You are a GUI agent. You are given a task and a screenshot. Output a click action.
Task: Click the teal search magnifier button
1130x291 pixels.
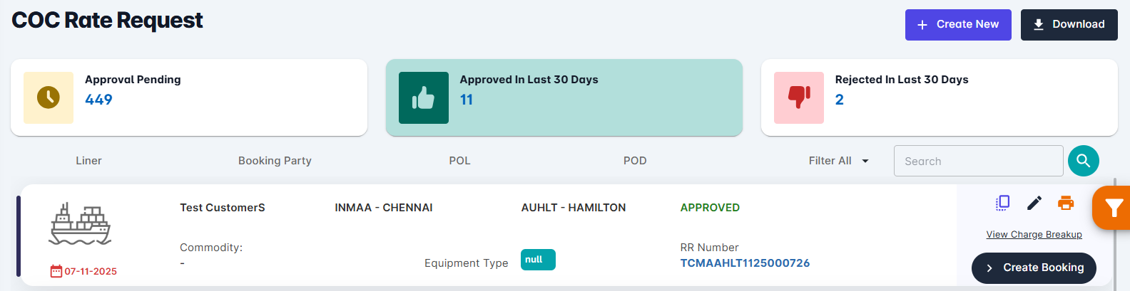tap(1083, 161)
